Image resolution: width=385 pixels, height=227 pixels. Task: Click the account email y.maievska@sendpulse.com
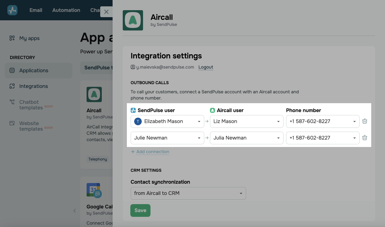click(x=165, y=67)
